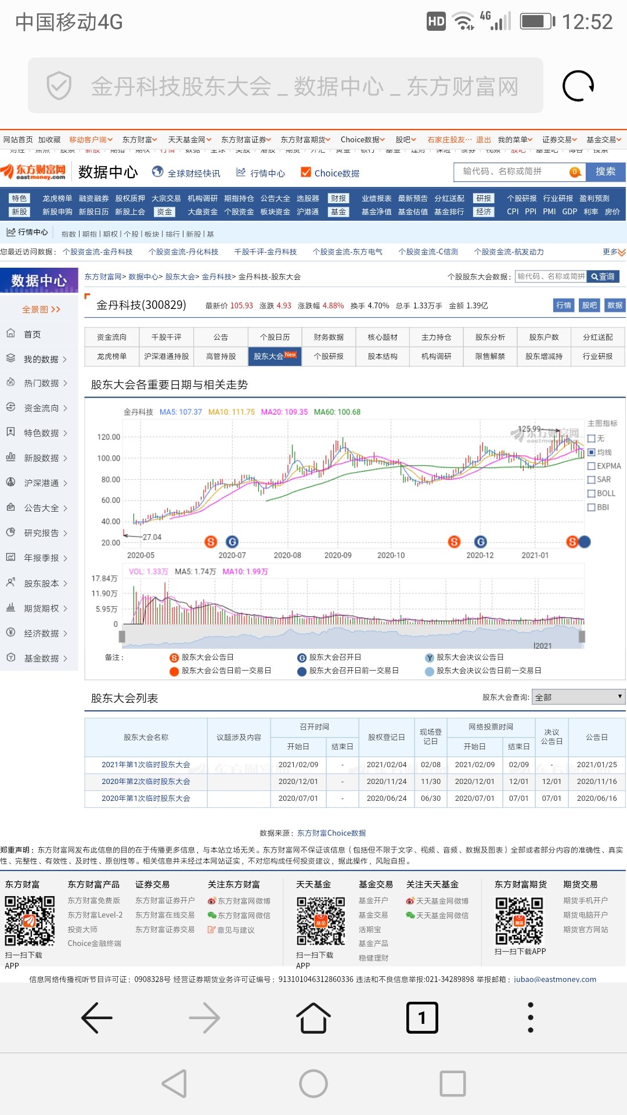This screenshot has width=627, height=1115.
Task: Tap the shield security icon in address bar
Action: point(59,86)
